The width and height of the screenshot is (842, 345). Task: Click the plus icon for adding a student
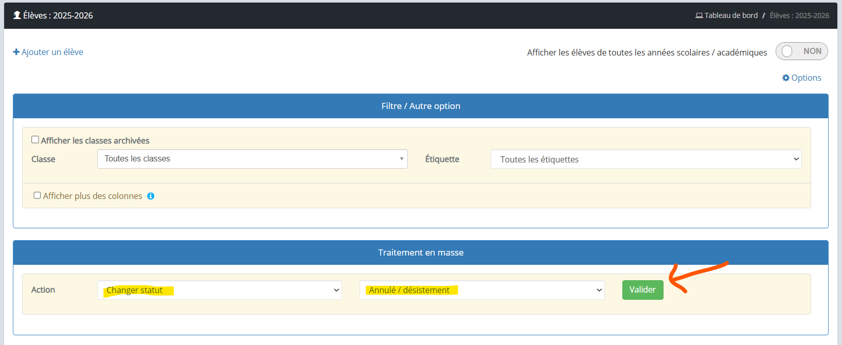point(16,52)
